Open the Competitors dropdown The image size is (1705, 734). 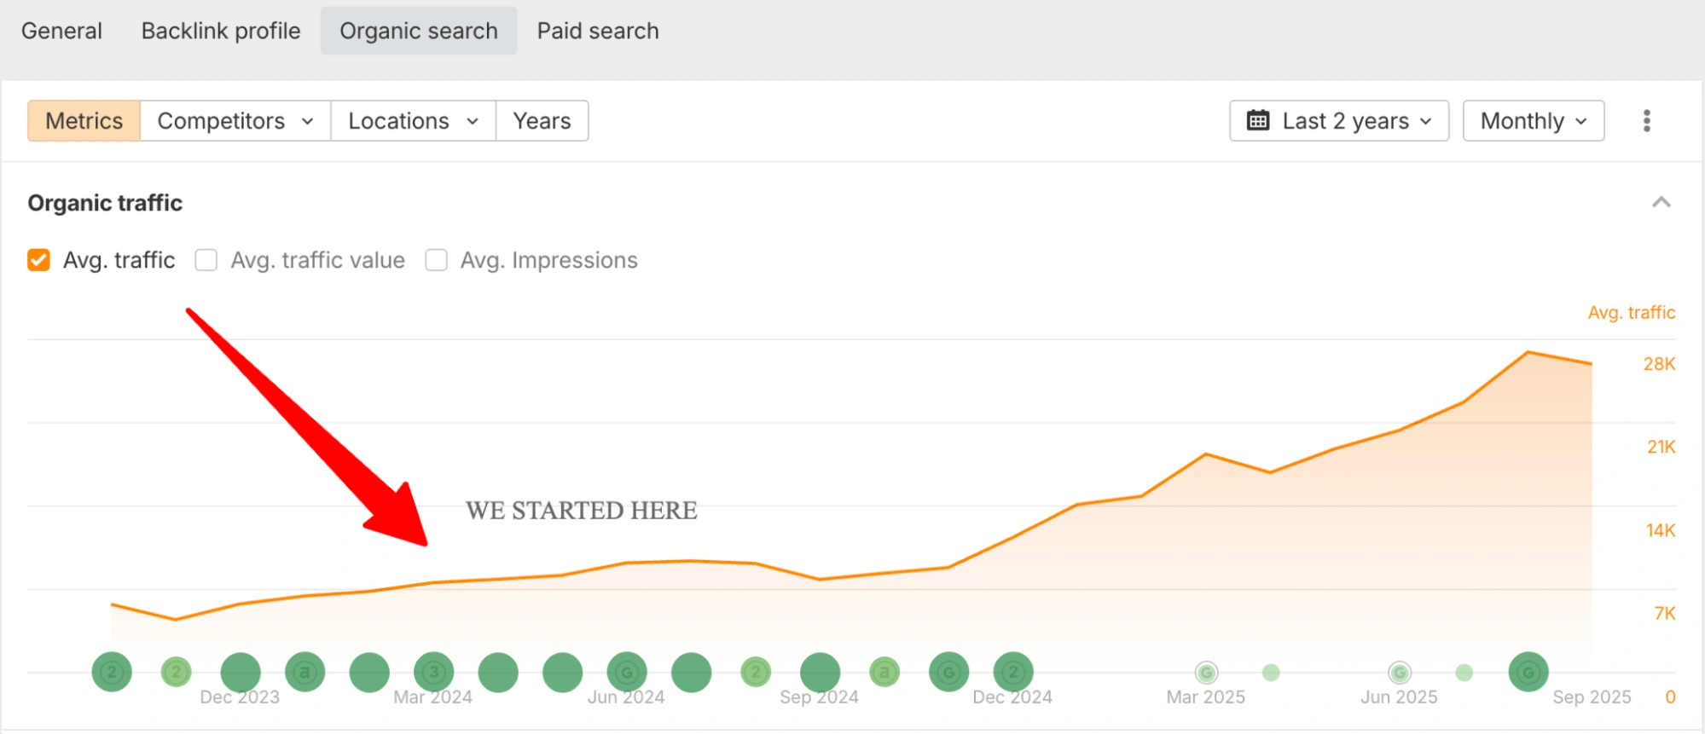[235, 121]
